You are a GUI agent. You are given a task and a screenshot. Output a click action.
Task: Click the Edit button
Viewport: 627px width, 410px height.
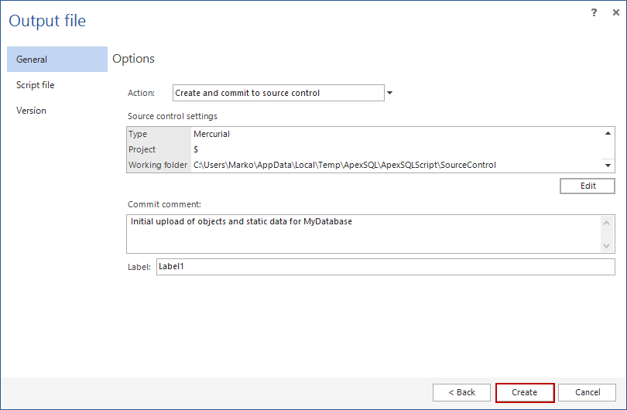coord(588,186)
